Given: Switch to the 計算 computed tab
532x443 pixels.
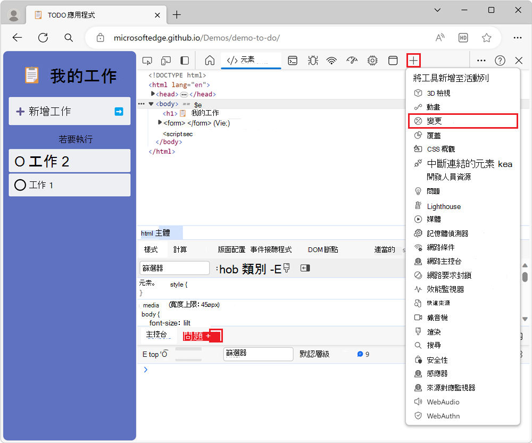Looking at the screenshot, I should click(x=180, y=249).
